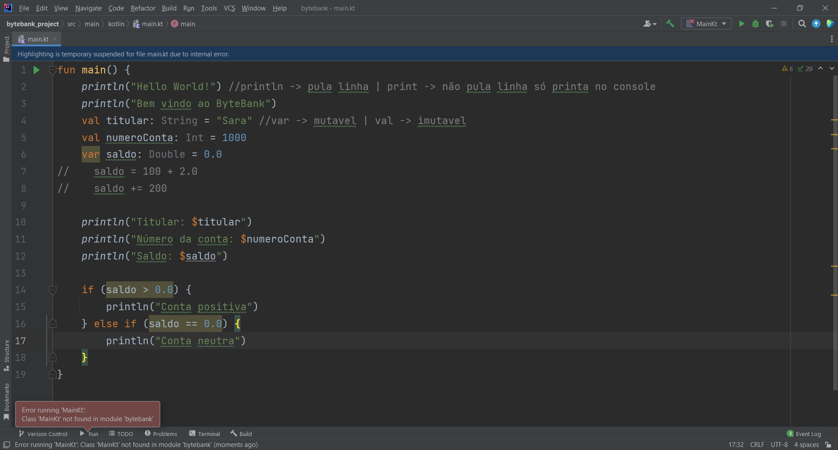Click the main.kt breadcrumb
The image size is (838, 450).
pos(148,24)
